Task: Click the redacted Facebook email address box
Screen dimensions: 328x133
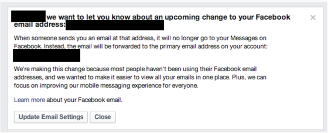Action: pyautogui.click(x=114, y=25)
